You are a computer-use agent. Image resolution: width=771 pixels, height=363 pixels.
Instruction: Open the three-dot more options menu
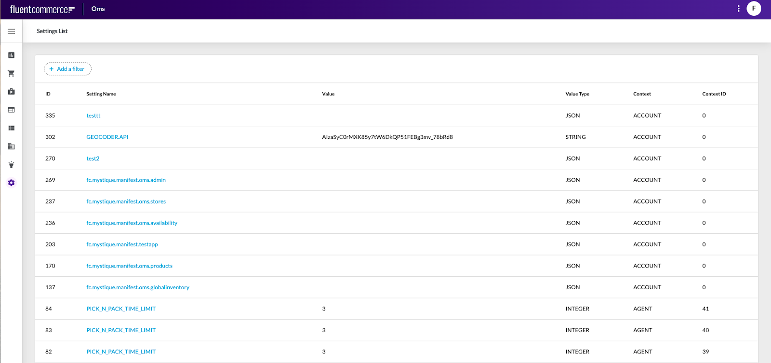[x=738, y=9]
